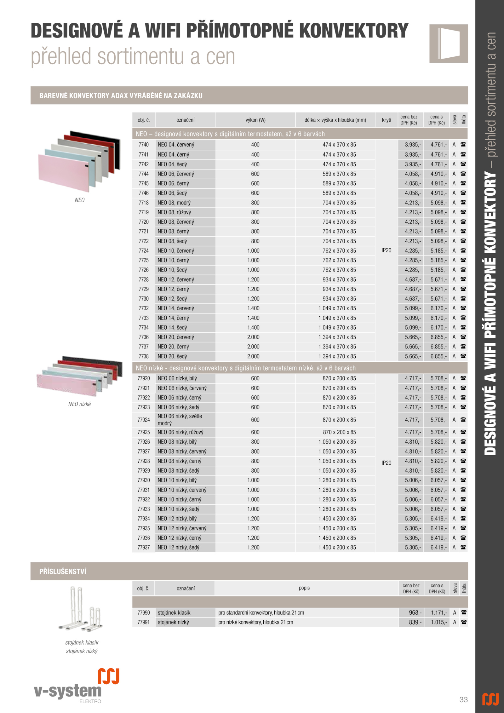504x713 pixels.
Task: Click order number 77928
Action: [144, 461]
